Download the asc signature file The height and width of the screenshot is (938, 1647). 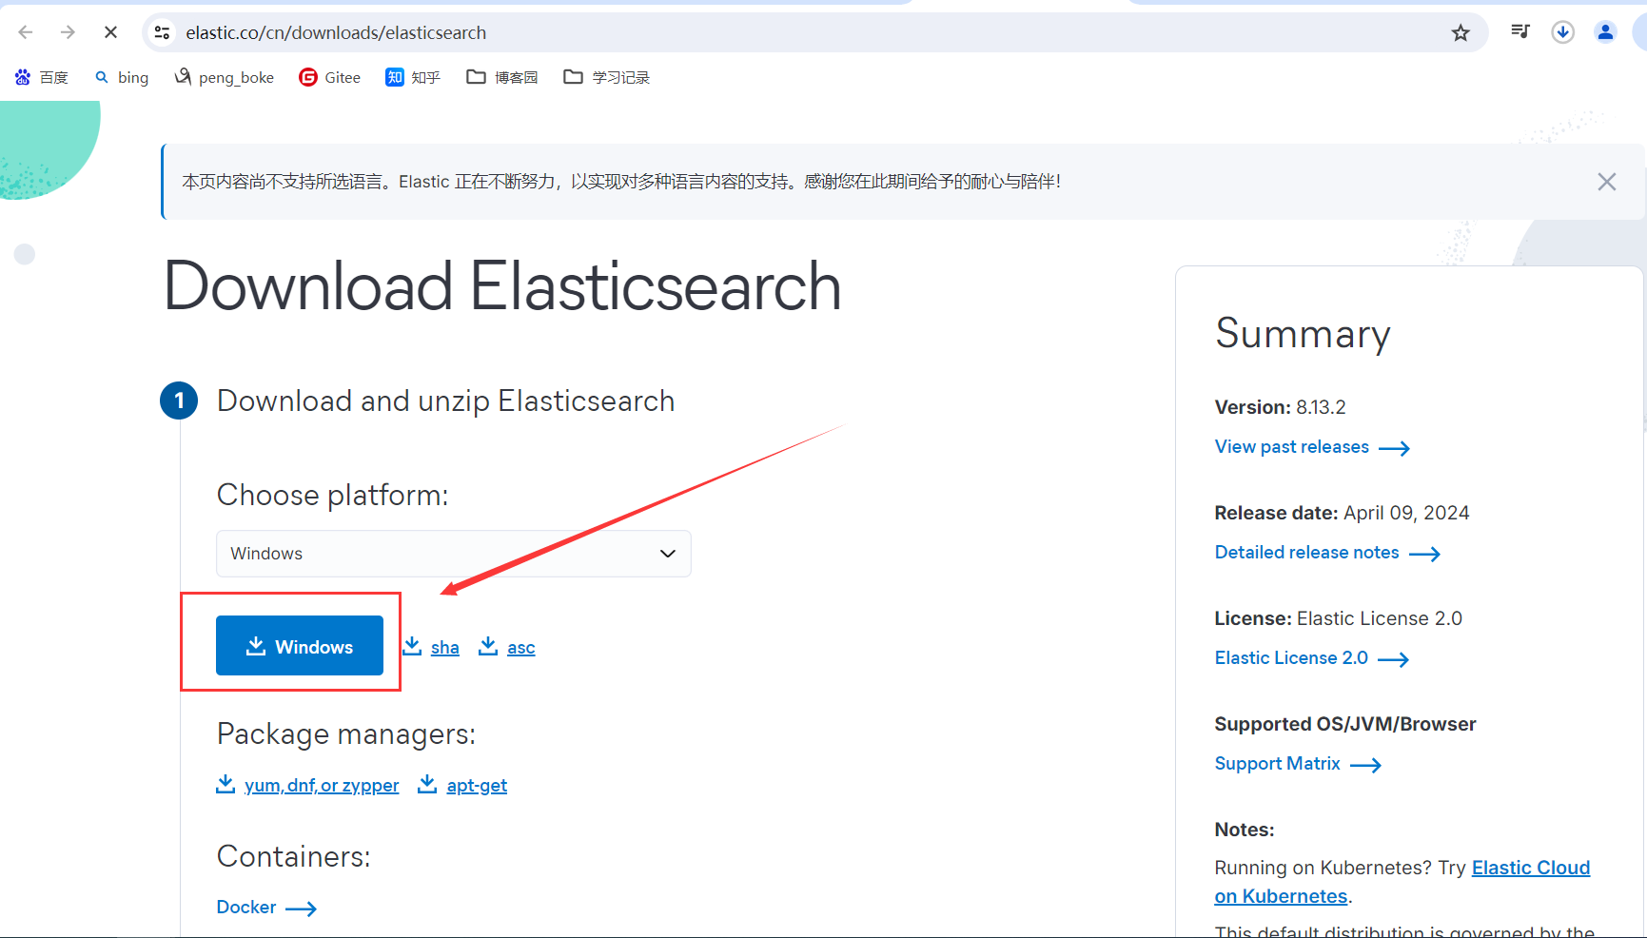click(x=520, y=648)
